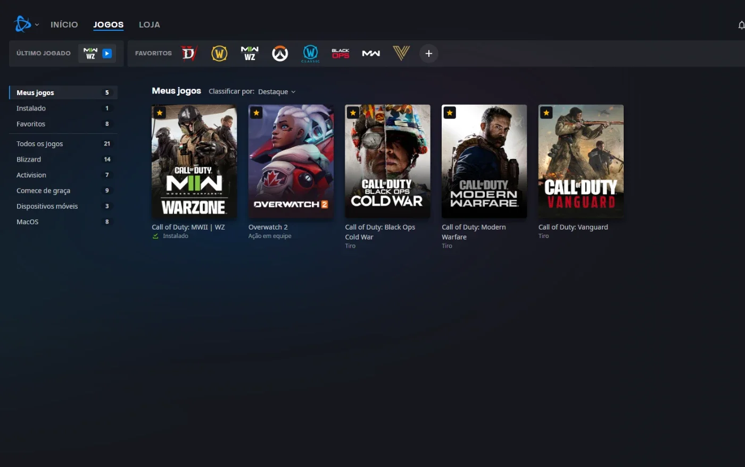Show Todos os jogos category

point(63,143)
